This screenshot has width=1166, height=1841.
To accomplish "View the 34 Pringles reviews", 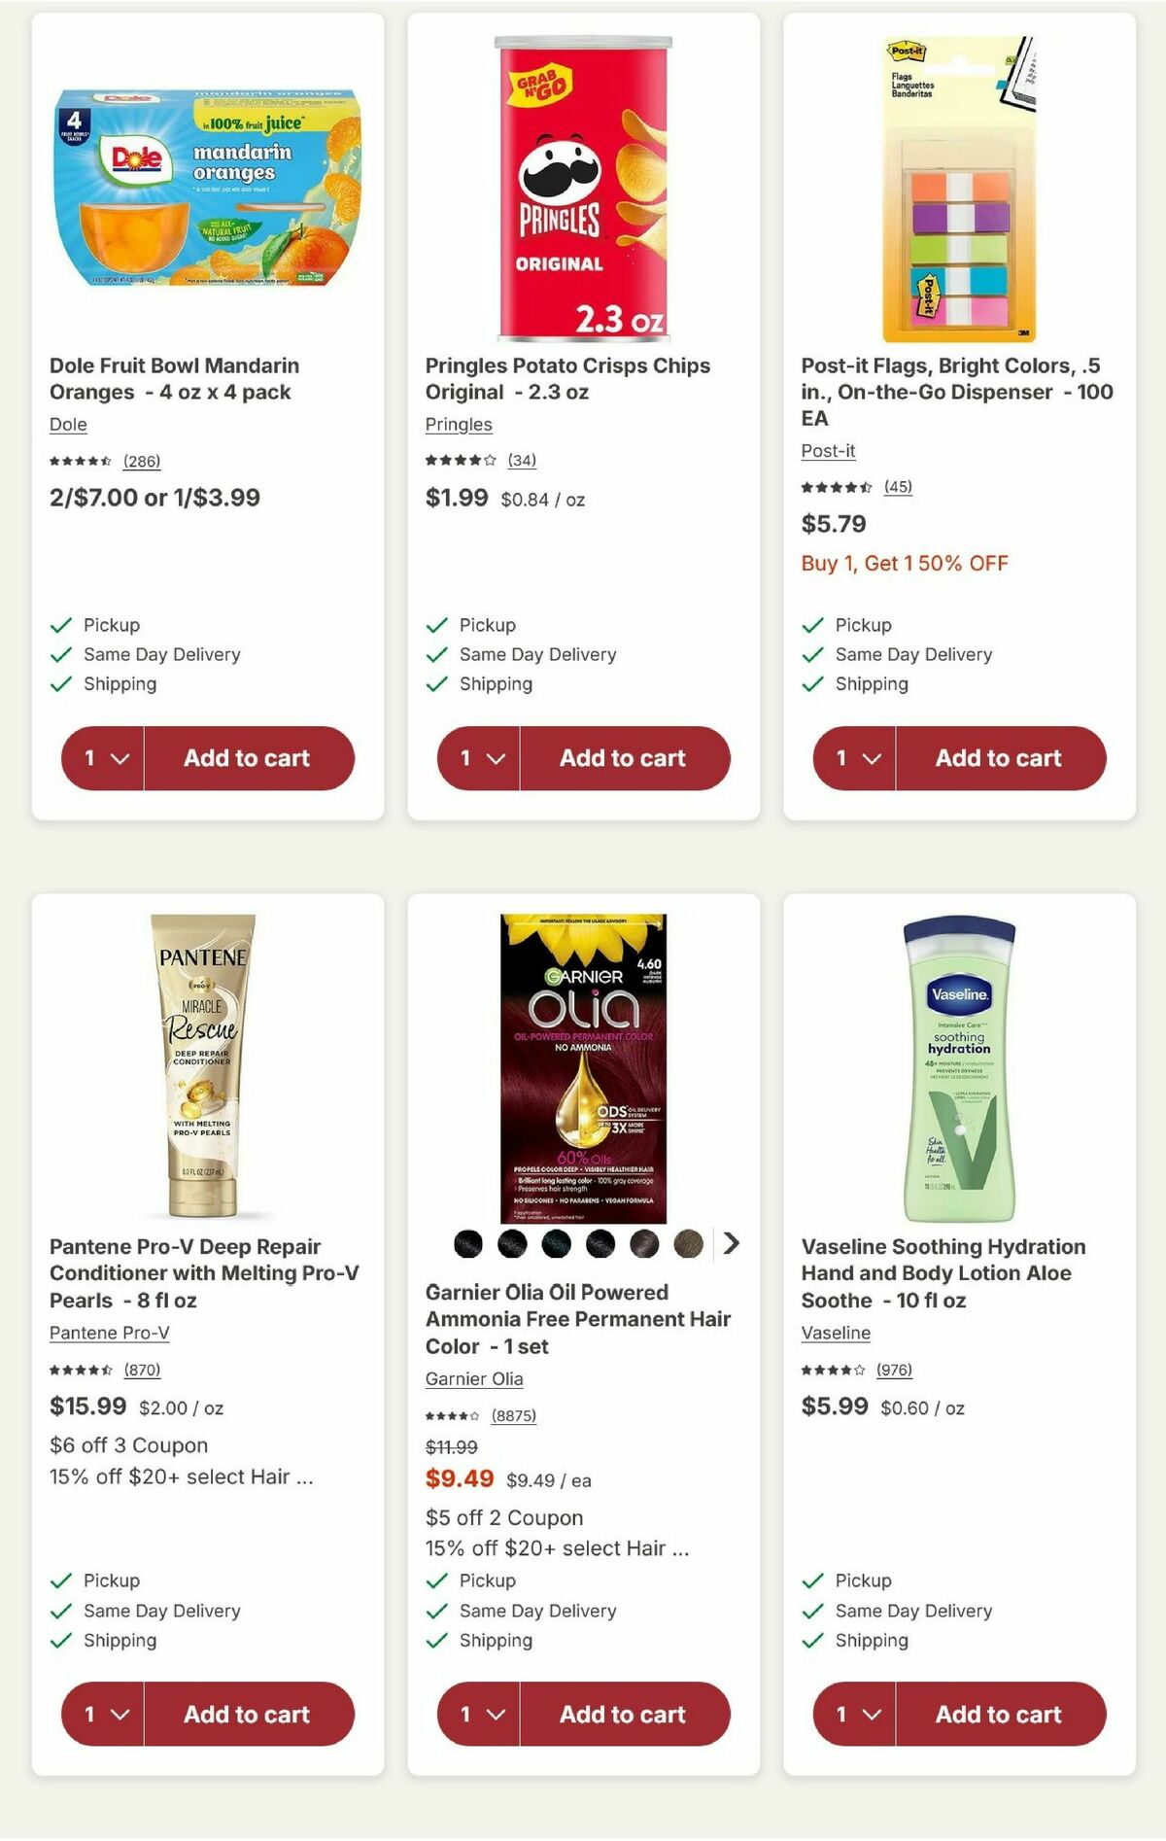I will tap(523, 461).
